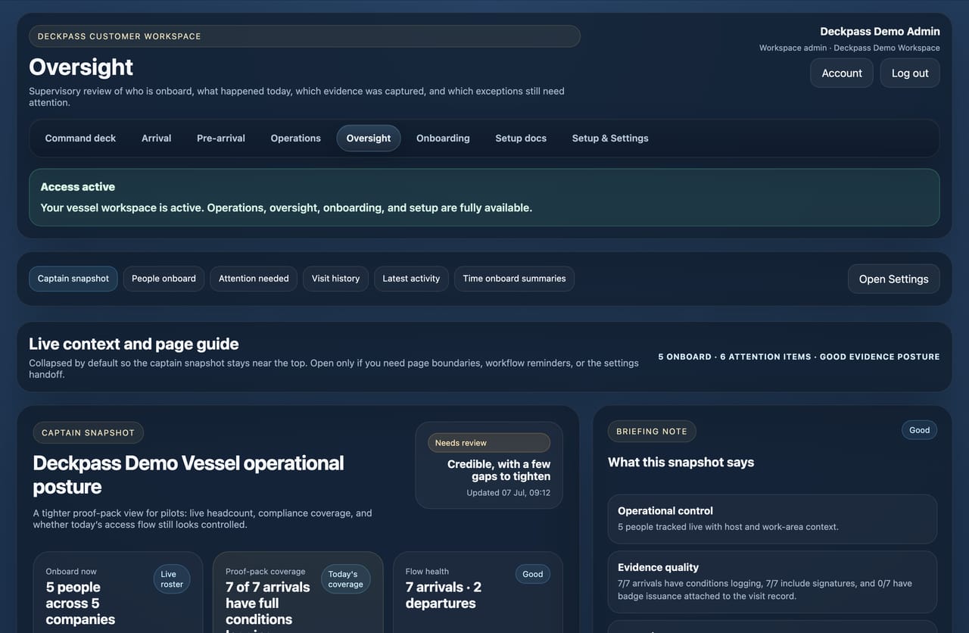
Task: Open Time onboard summaries section
Action: point(514,279)
